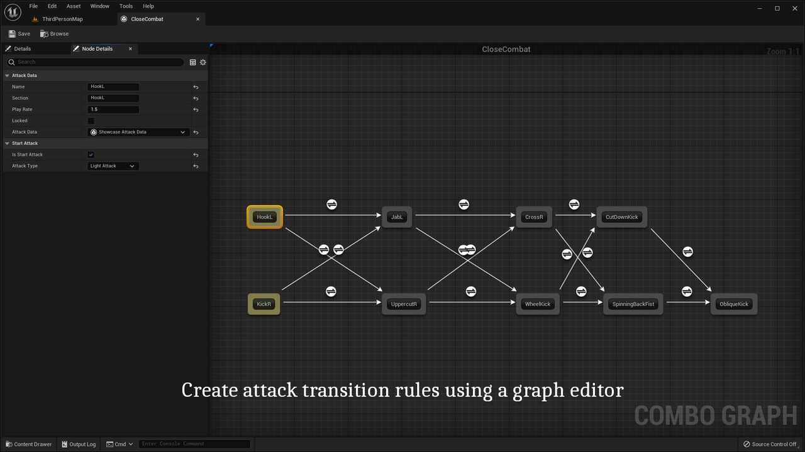Select the KickR node in graph
This screenshot has width=805, height=452.
(x=264, y=304)
